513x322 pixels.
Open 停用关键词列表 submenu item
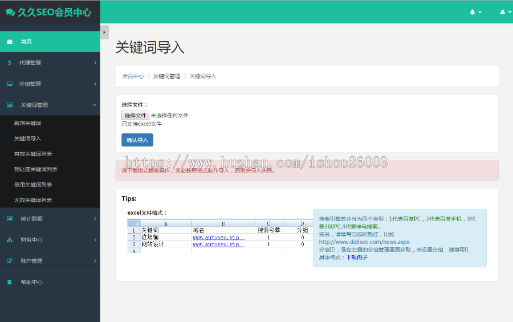[33, 185]
